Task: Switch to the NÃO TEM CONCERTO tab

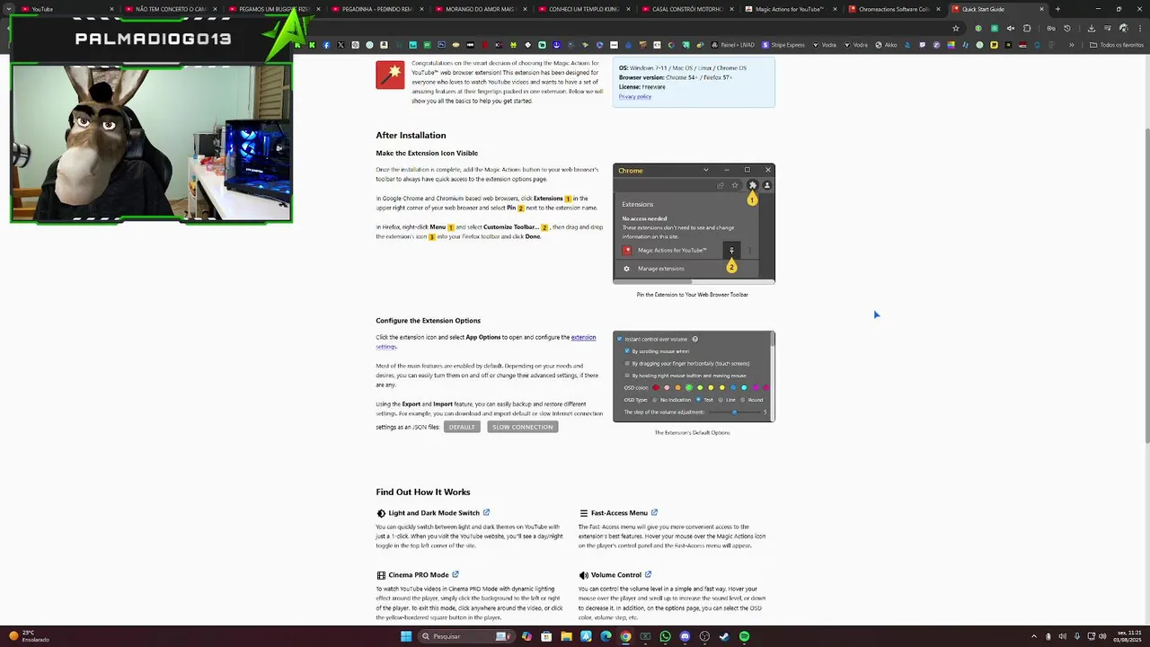Action: 171,9
